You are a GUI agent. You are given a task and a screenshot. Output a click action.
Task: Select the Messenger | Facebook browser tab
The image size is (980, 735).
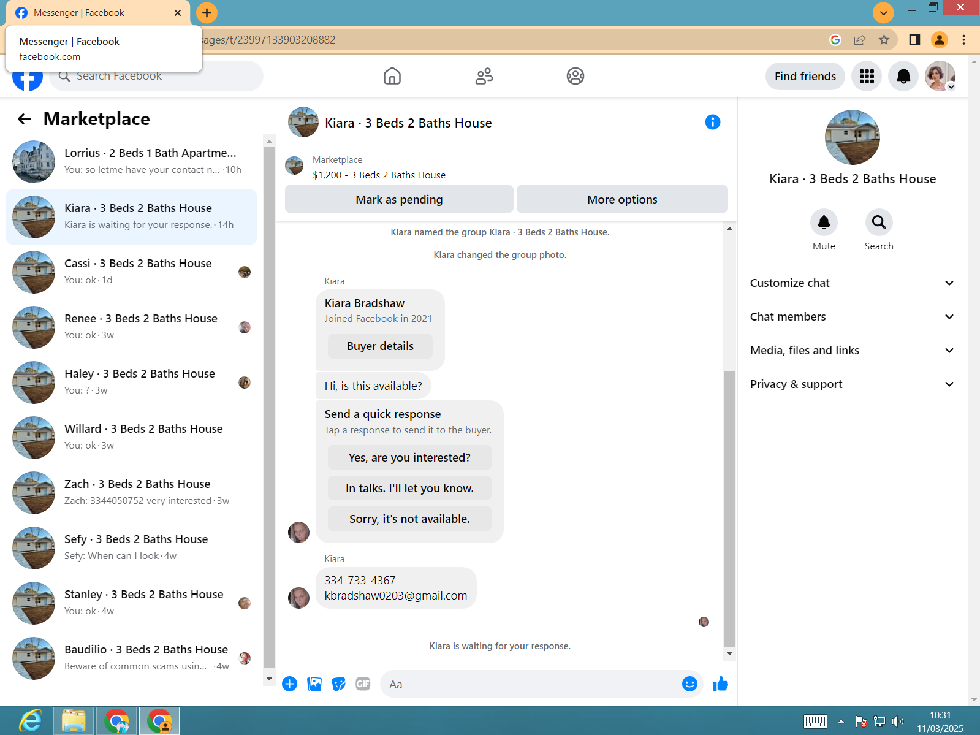click(98, 13)
